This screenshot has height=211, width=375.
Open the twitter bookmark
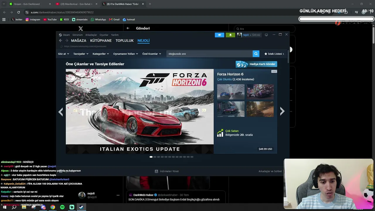[17, 20]
